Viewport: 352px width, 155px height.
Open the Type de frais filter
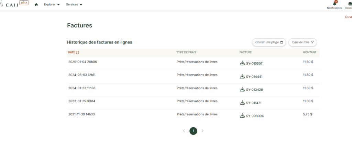pyautogui.click(x=302, y=42)
